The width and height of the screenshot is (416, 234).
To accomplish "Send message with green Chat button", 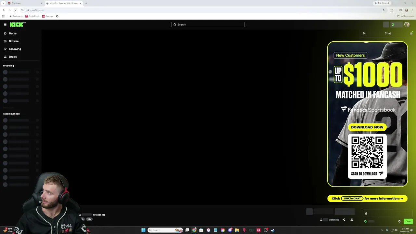I will coord(408,221).
